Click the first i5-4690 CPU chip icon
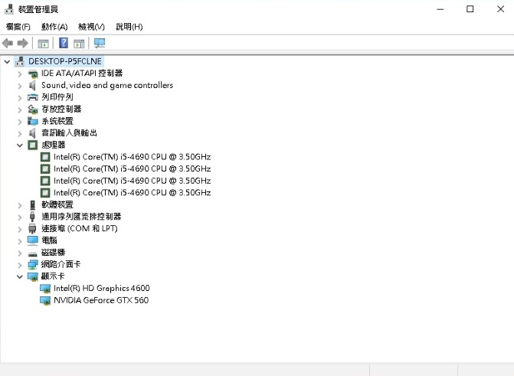514x376 pixels. [x=45, y=157]
